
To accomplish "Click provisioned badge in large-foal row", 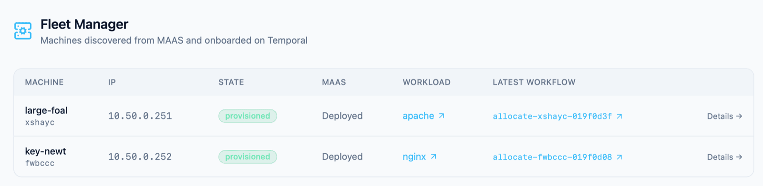I will [247, 116].
